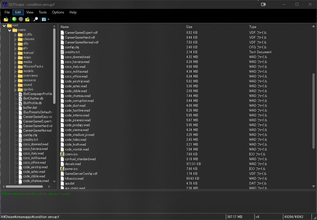
Task: Select czde_dust.wad in the file list
Action: pos(75,106)
